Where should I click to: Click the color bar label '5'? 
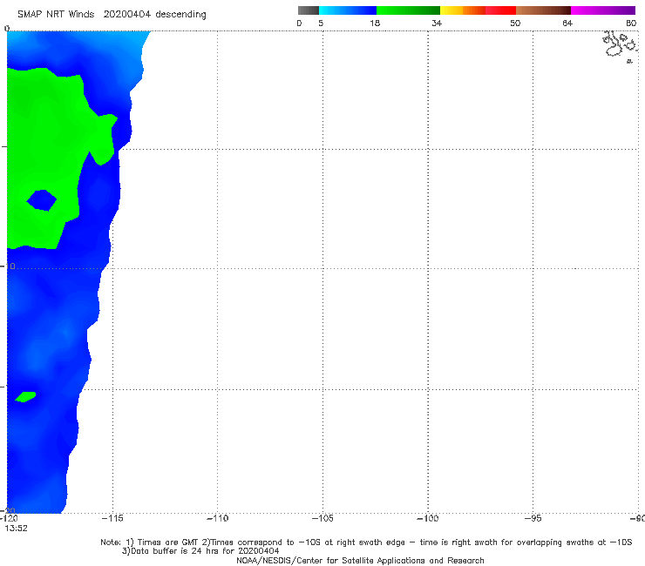tap(321, 23)
